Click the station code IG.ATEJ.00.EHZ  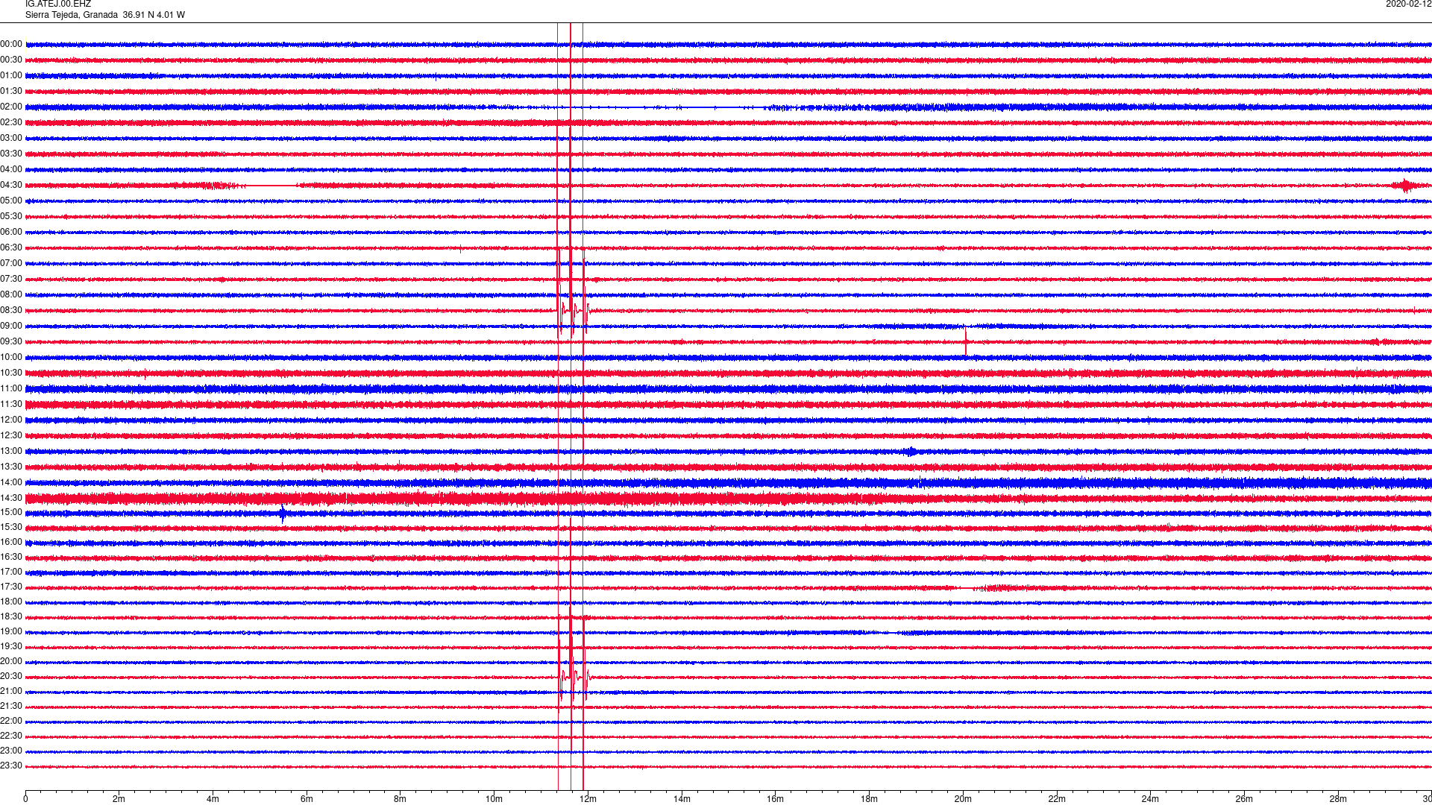pos(58,4)
